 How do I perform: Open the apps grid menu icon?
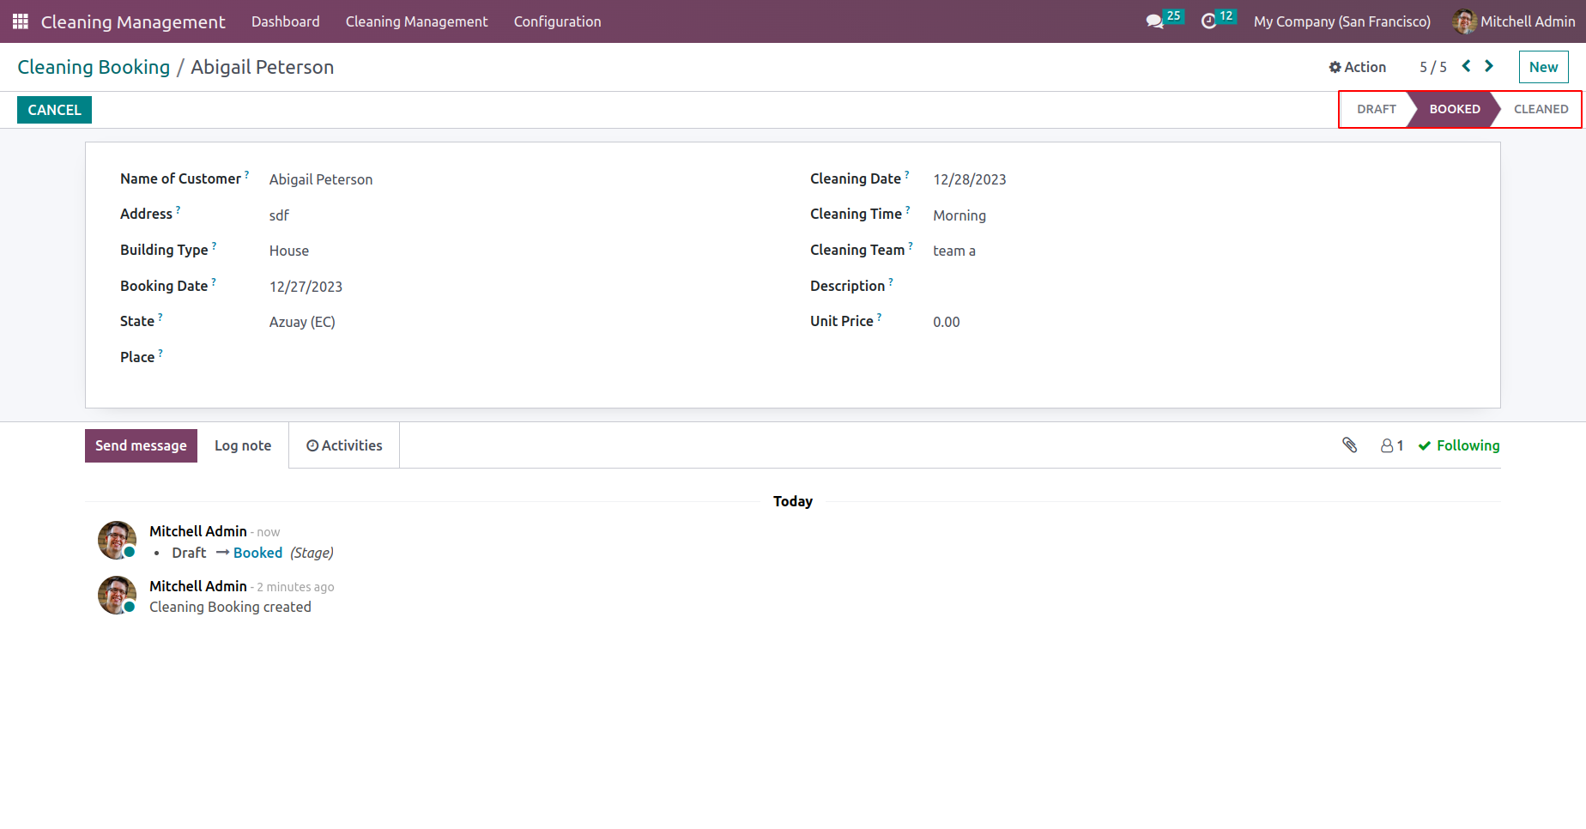click(21, 21)
